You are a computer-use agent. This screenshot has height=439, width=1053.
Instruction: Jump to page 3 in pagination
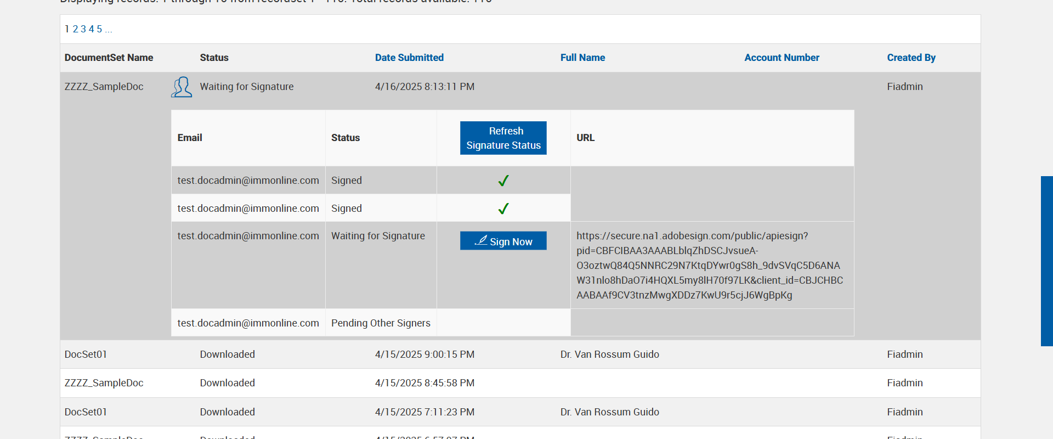pos(83,29)
